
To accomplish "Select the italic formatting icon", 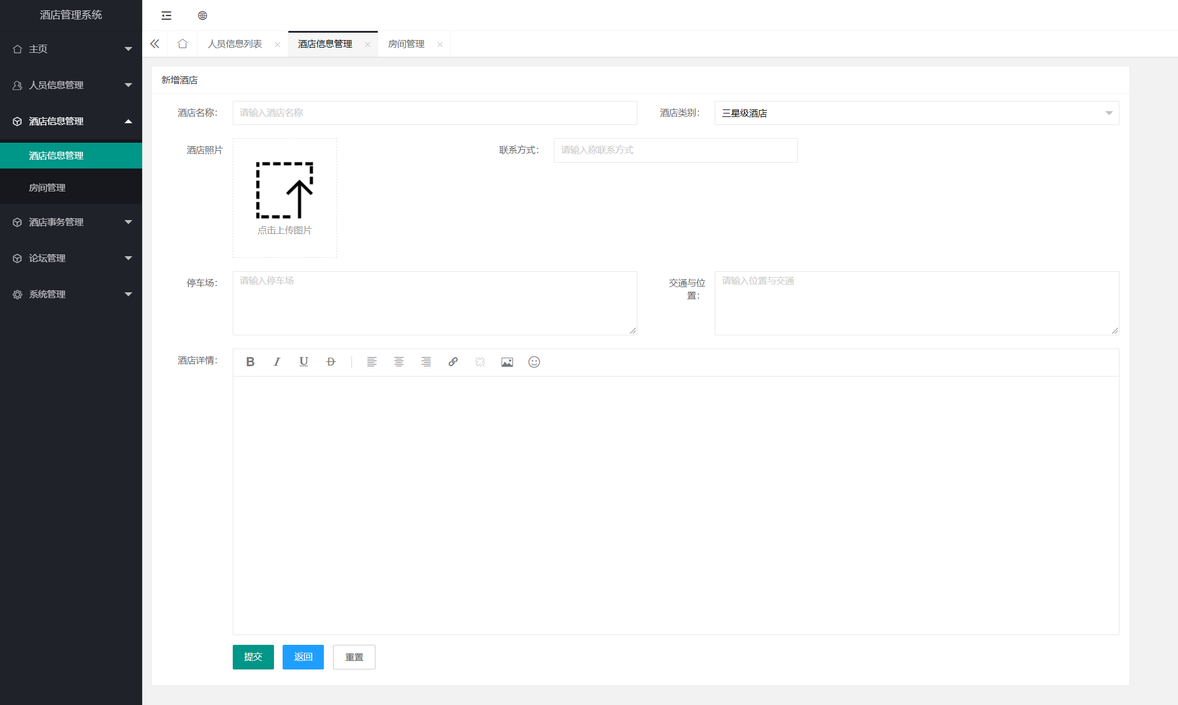I will [x=277, y=362].
